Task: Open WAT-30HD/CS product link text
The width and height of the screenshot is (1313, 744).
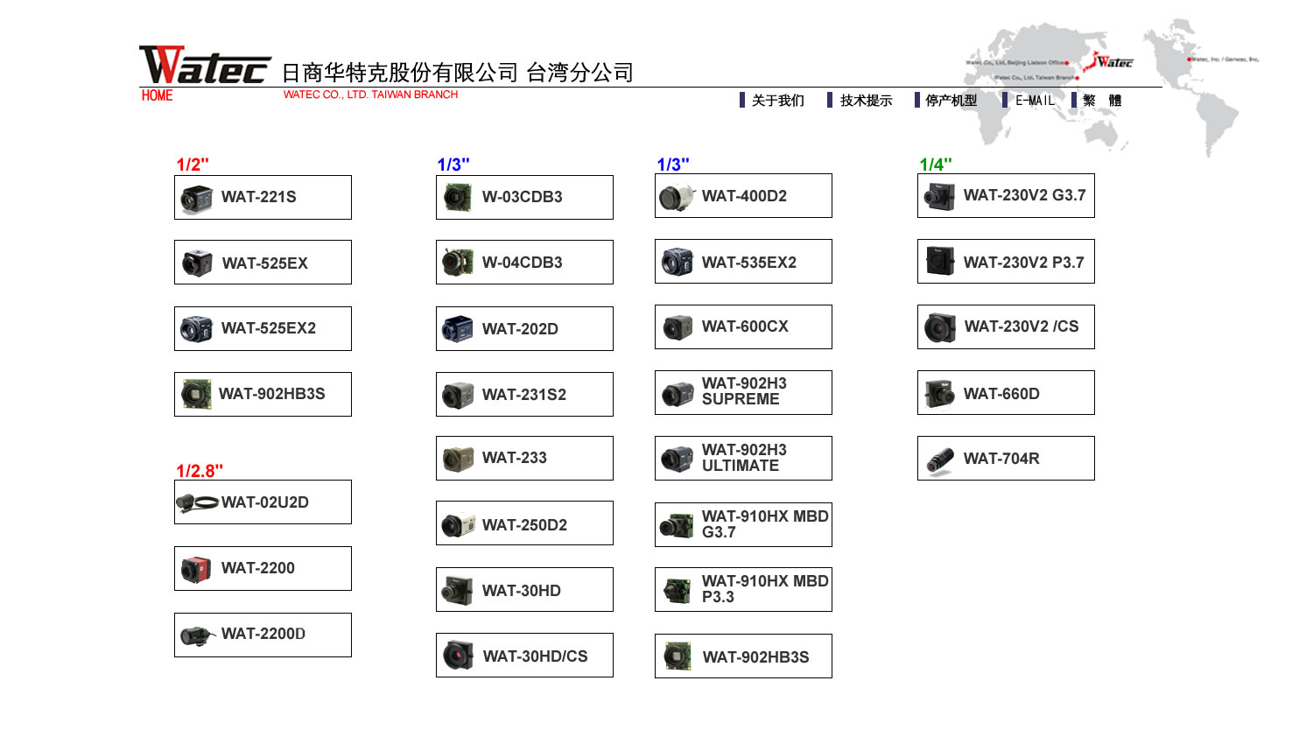Action: pos(535,656)
